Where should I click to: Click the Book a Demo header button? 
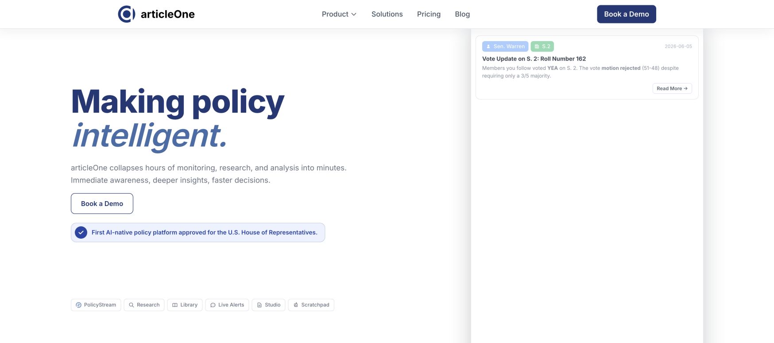627,14
